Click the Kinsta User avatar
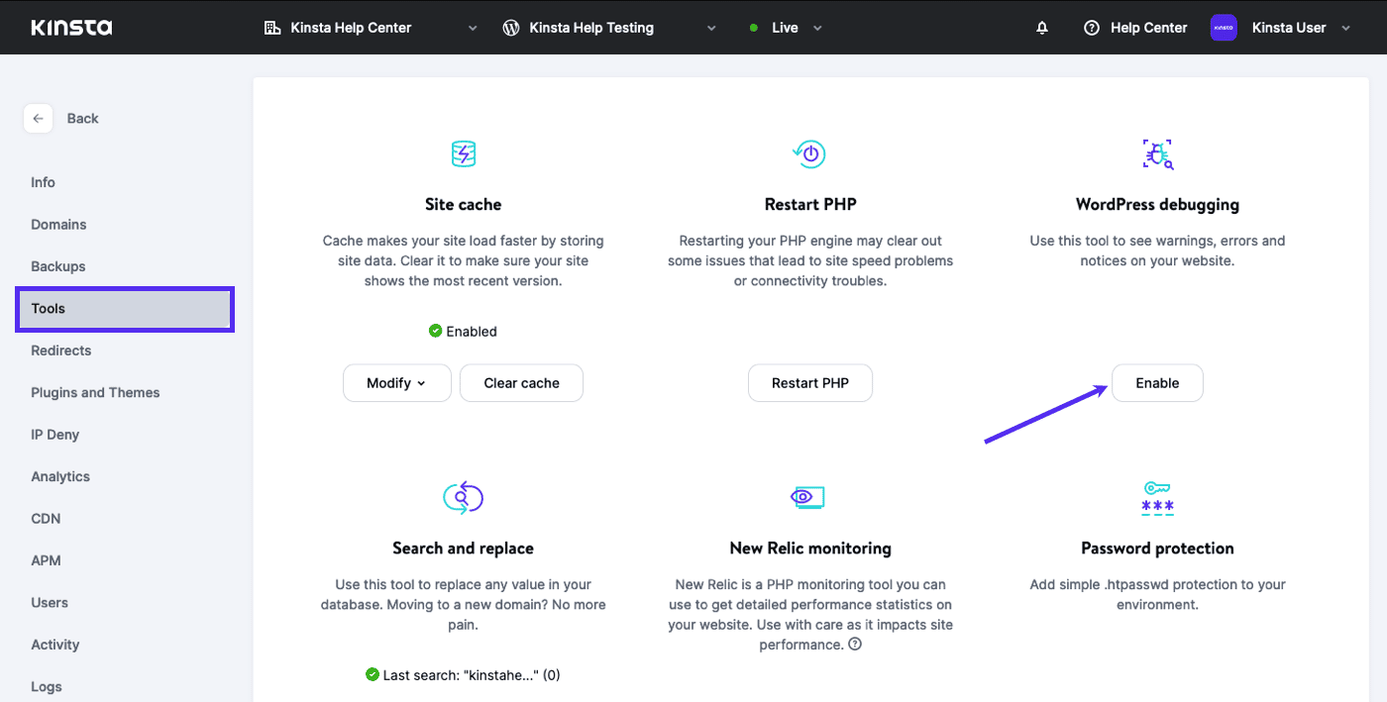The image size is (1387, 702). coord(1224,28)
